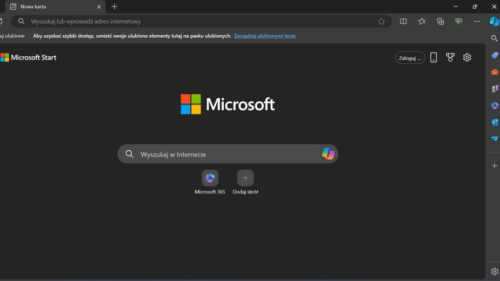Open the Tools briefcase sidebar icon

click(495, 72)
